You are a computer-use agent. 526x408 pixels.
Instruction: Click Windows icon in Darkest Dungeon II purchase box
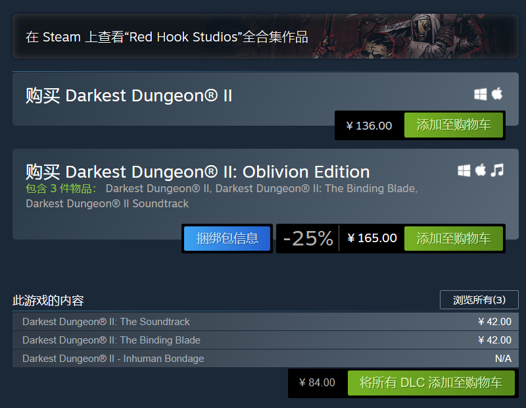[481, 94]
